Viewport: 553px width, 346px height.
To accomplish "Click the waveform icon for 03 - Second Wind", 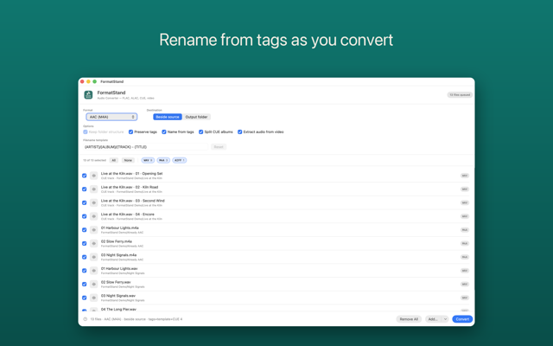I will (93, 202).
